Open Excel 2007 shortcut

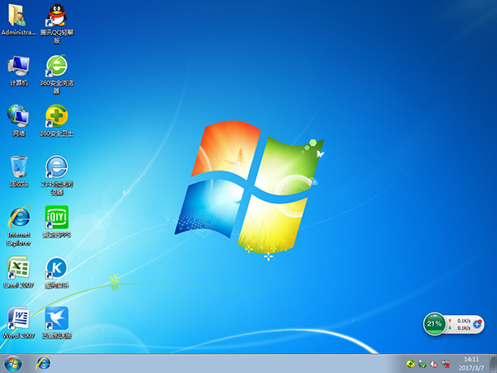coord(18,268)
